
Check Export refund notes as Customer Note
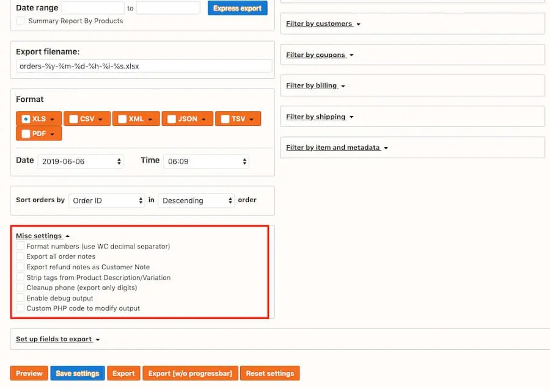click(x=20, y=267)
